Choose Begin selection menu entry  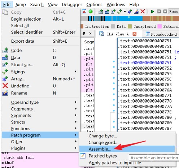pos(41,19)
